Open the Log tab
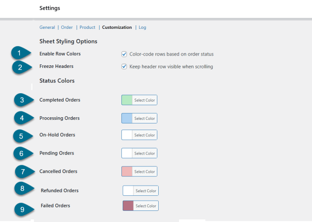312x222 pixels. [142, 28]
